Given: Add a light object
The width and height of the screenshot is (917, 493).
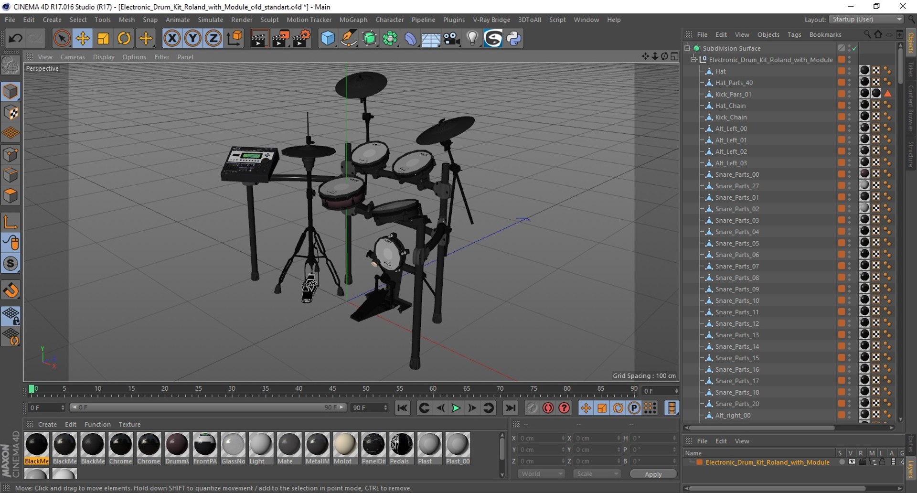Looking at the screenshot, I should [x=472, y=38].
